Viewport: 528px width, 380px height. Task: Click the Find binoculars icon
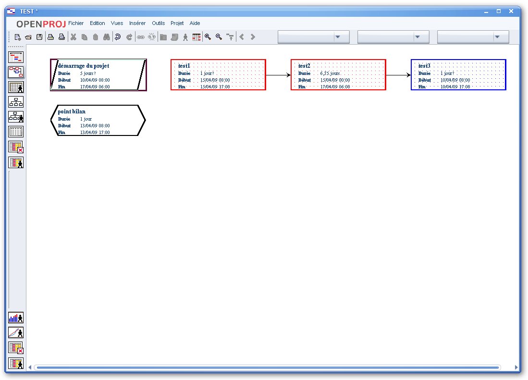[107, 37]
